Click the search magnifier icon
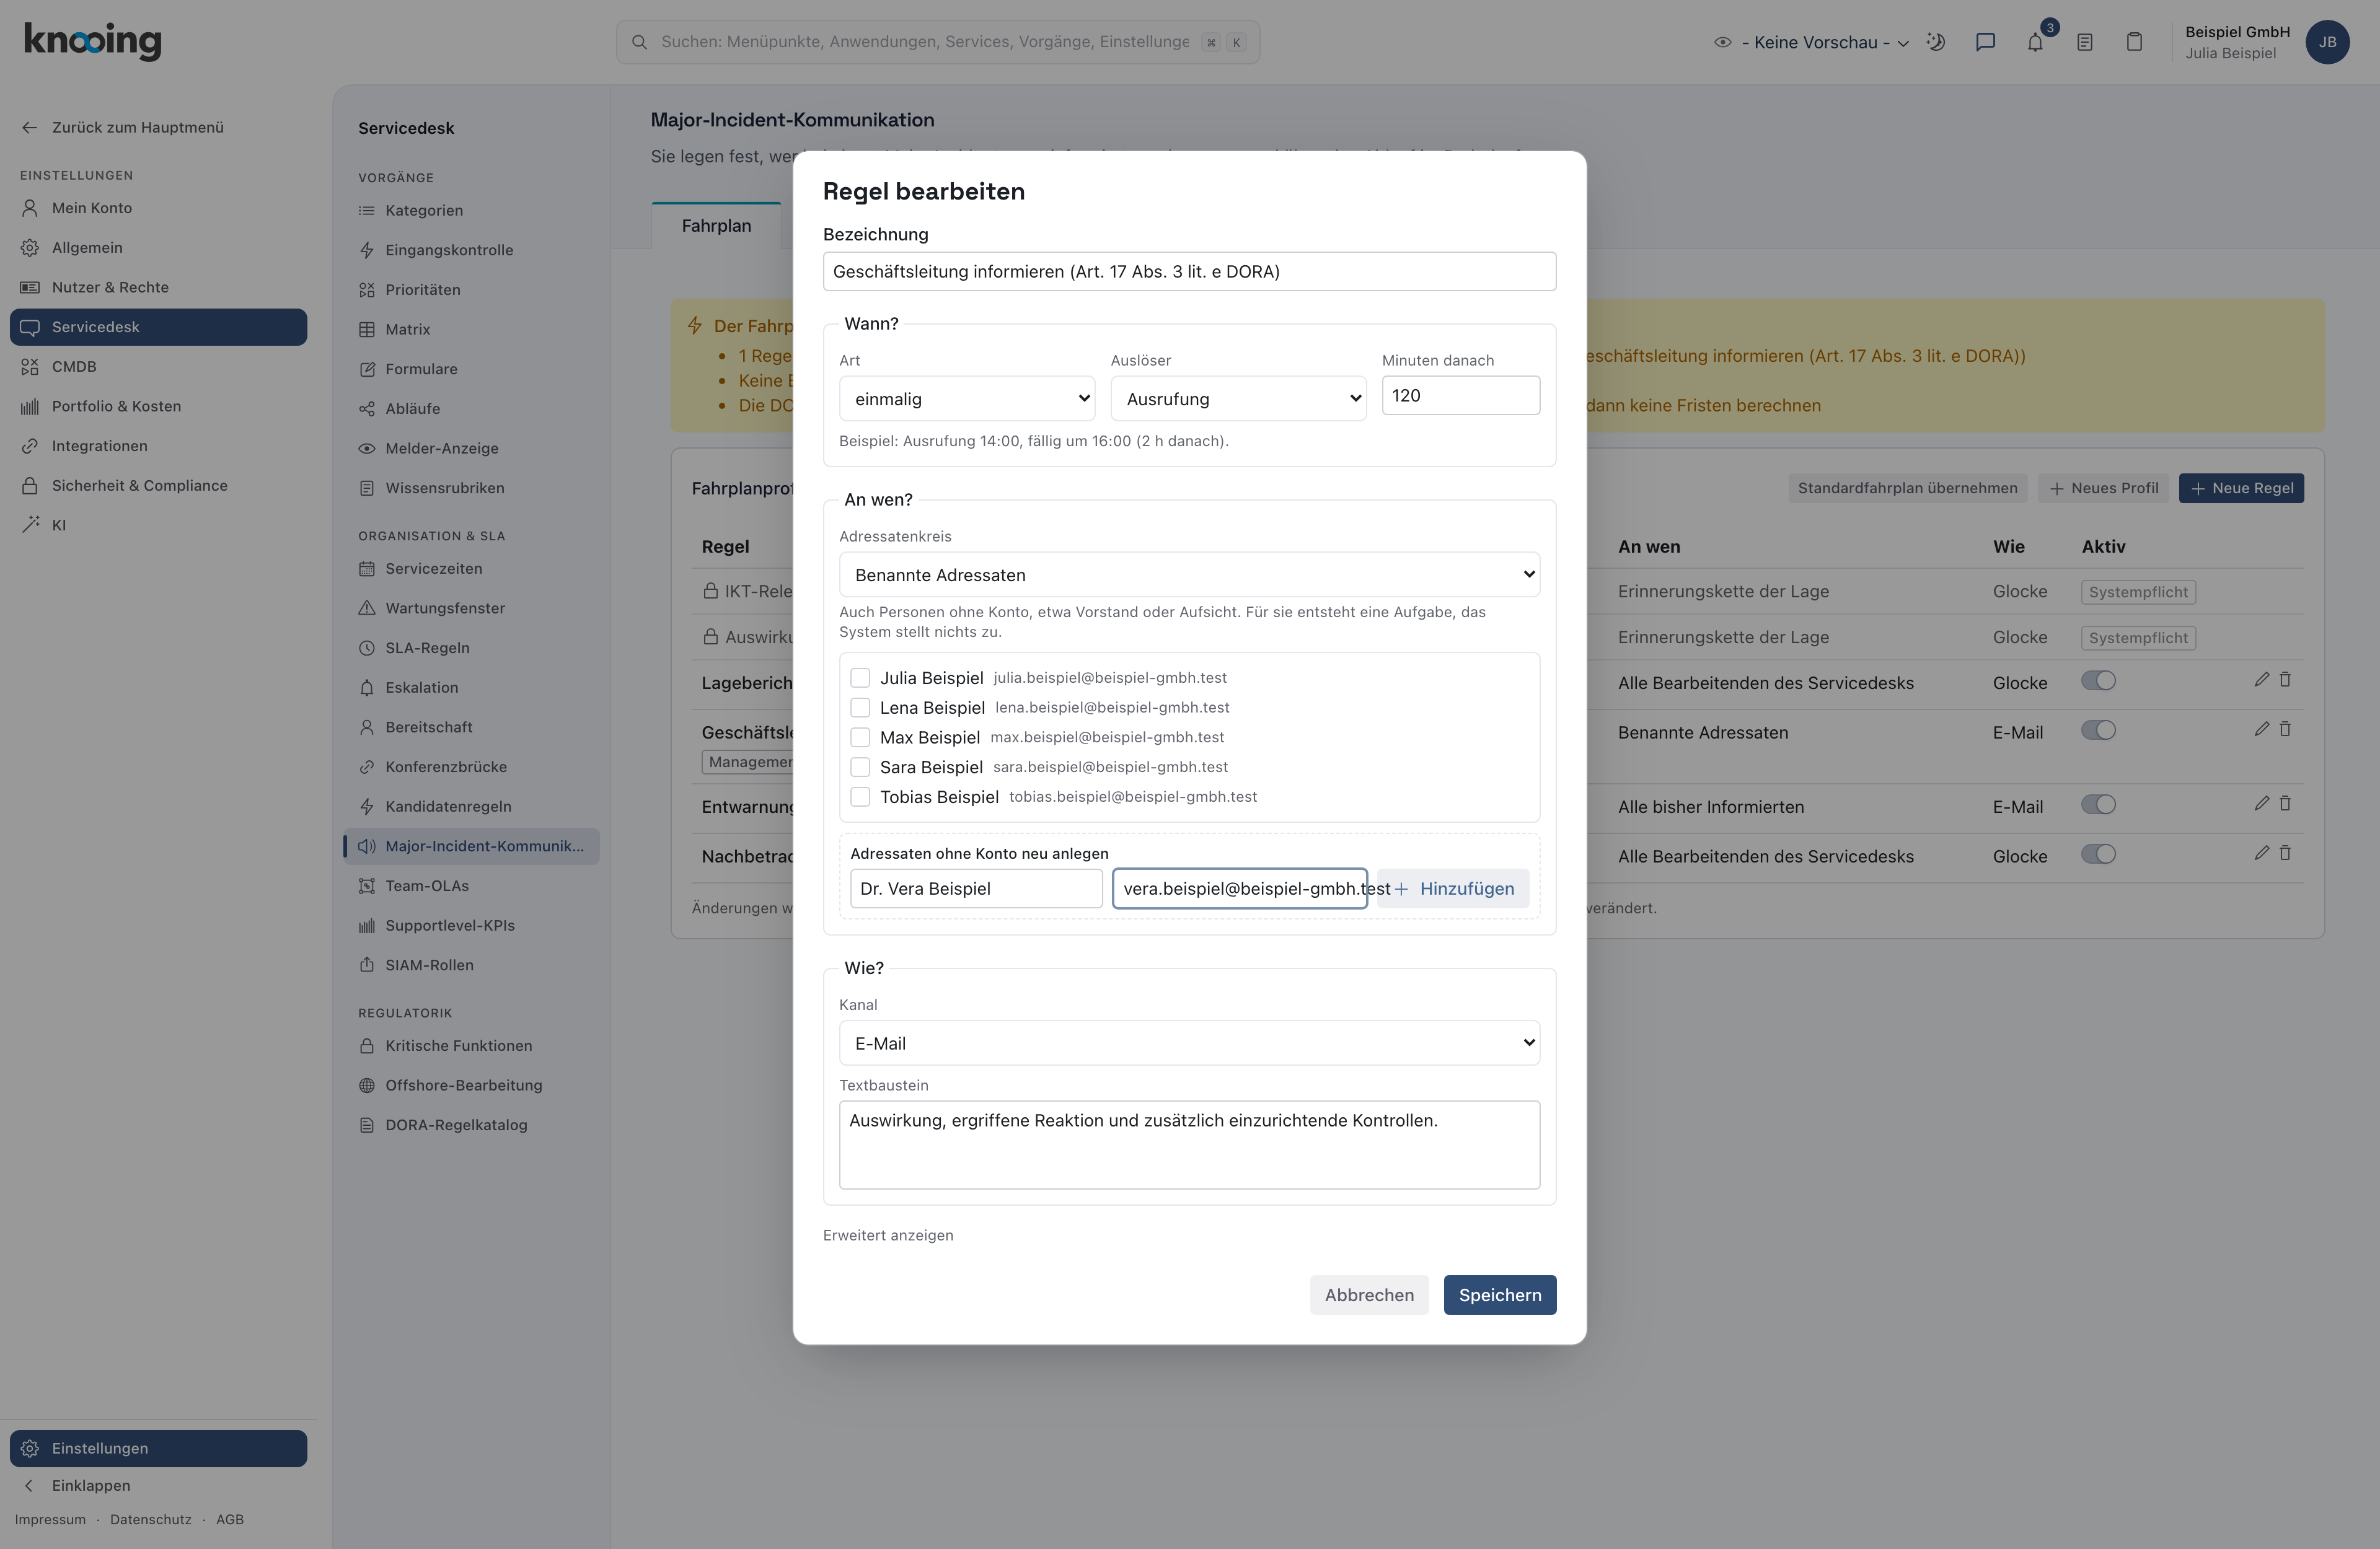This screenshot has width=2380, height=1549. click(x=639, y=42)
